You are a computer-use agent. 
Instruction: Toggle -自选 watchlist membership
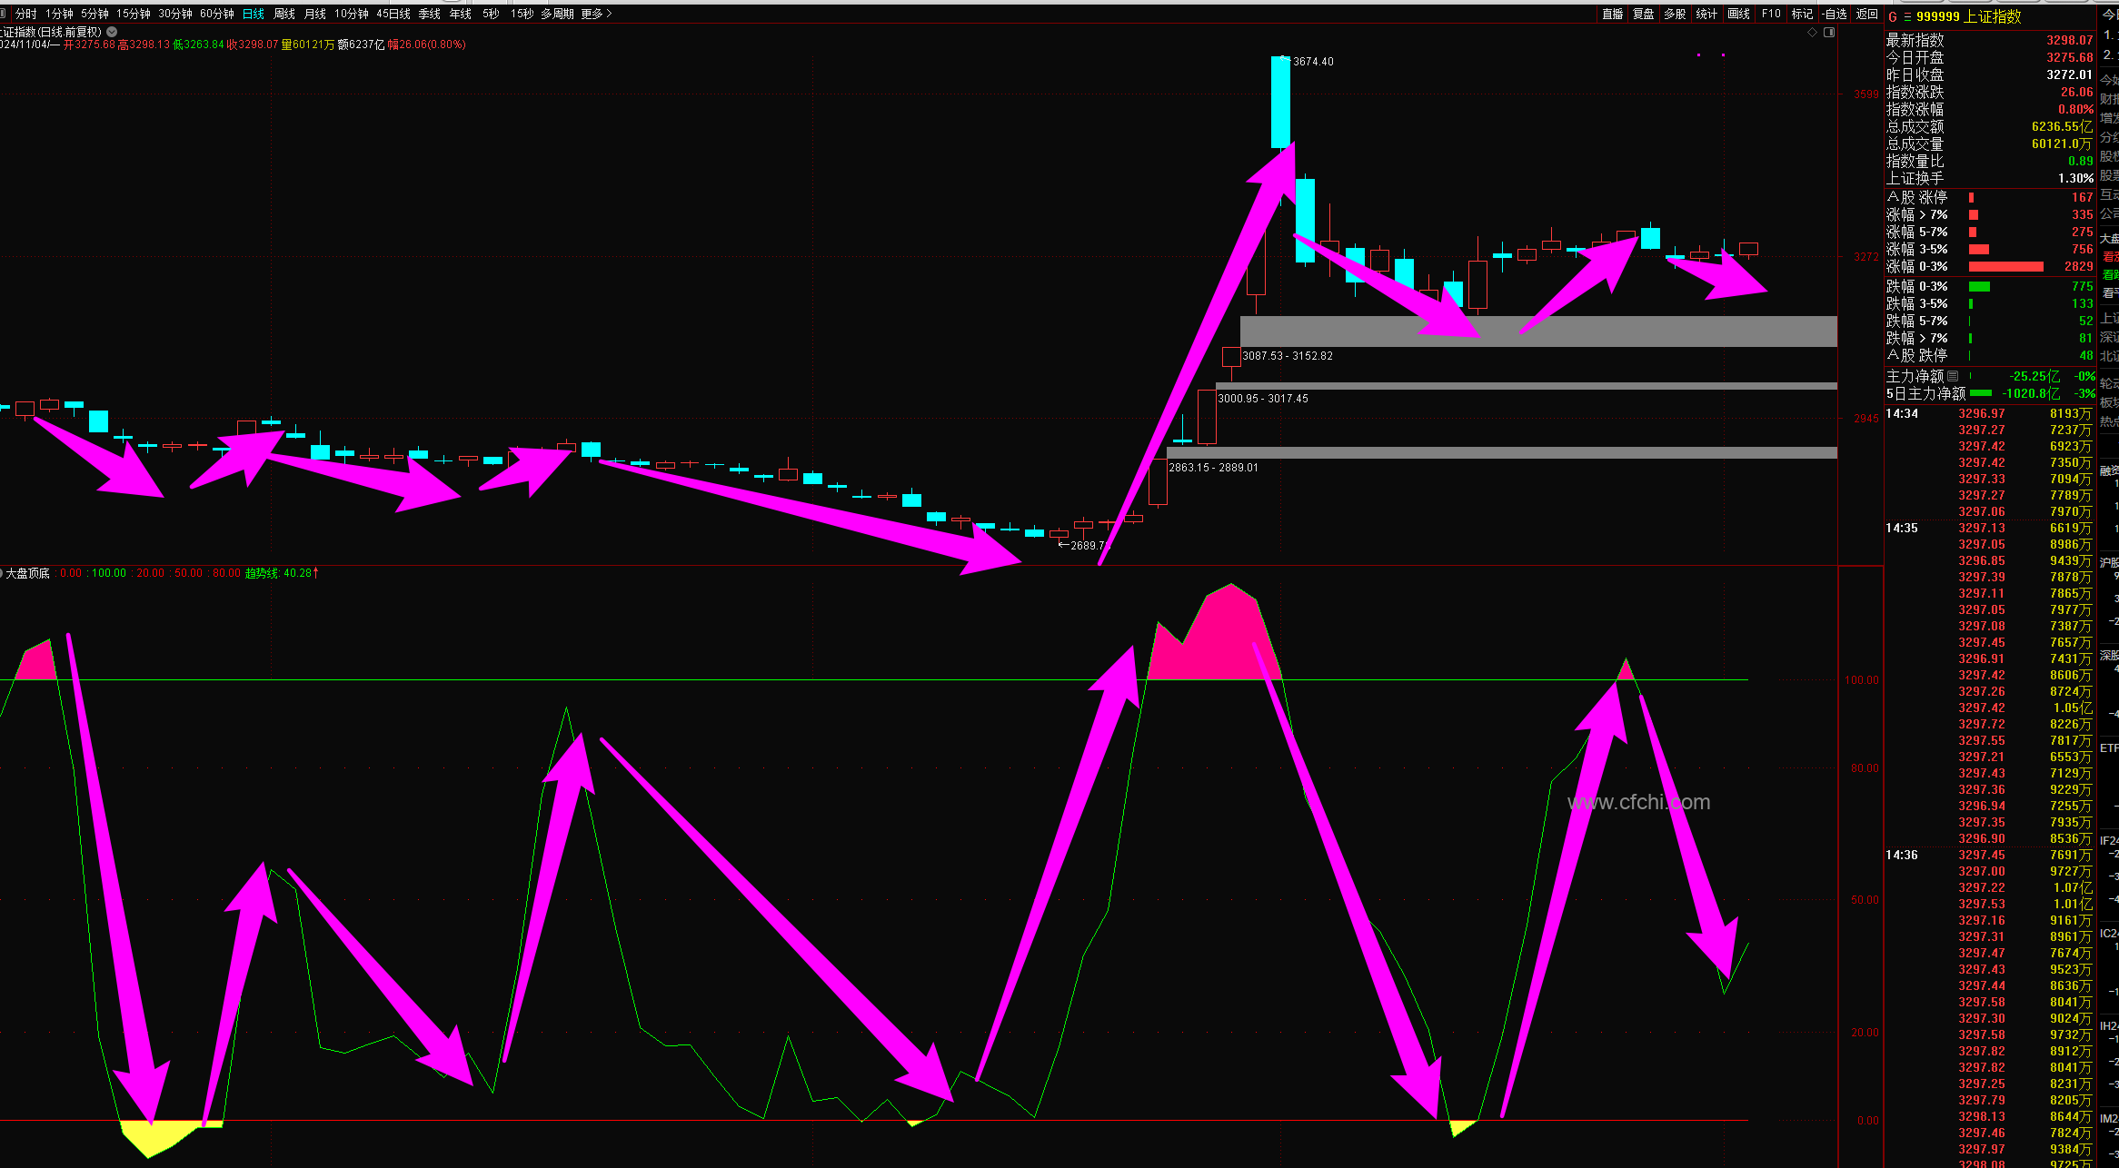(x=1835, y=14)
